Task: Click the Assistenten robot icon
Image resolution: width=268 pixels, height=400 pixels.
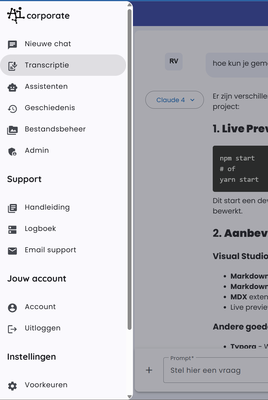Action: (x=12, y=87)
